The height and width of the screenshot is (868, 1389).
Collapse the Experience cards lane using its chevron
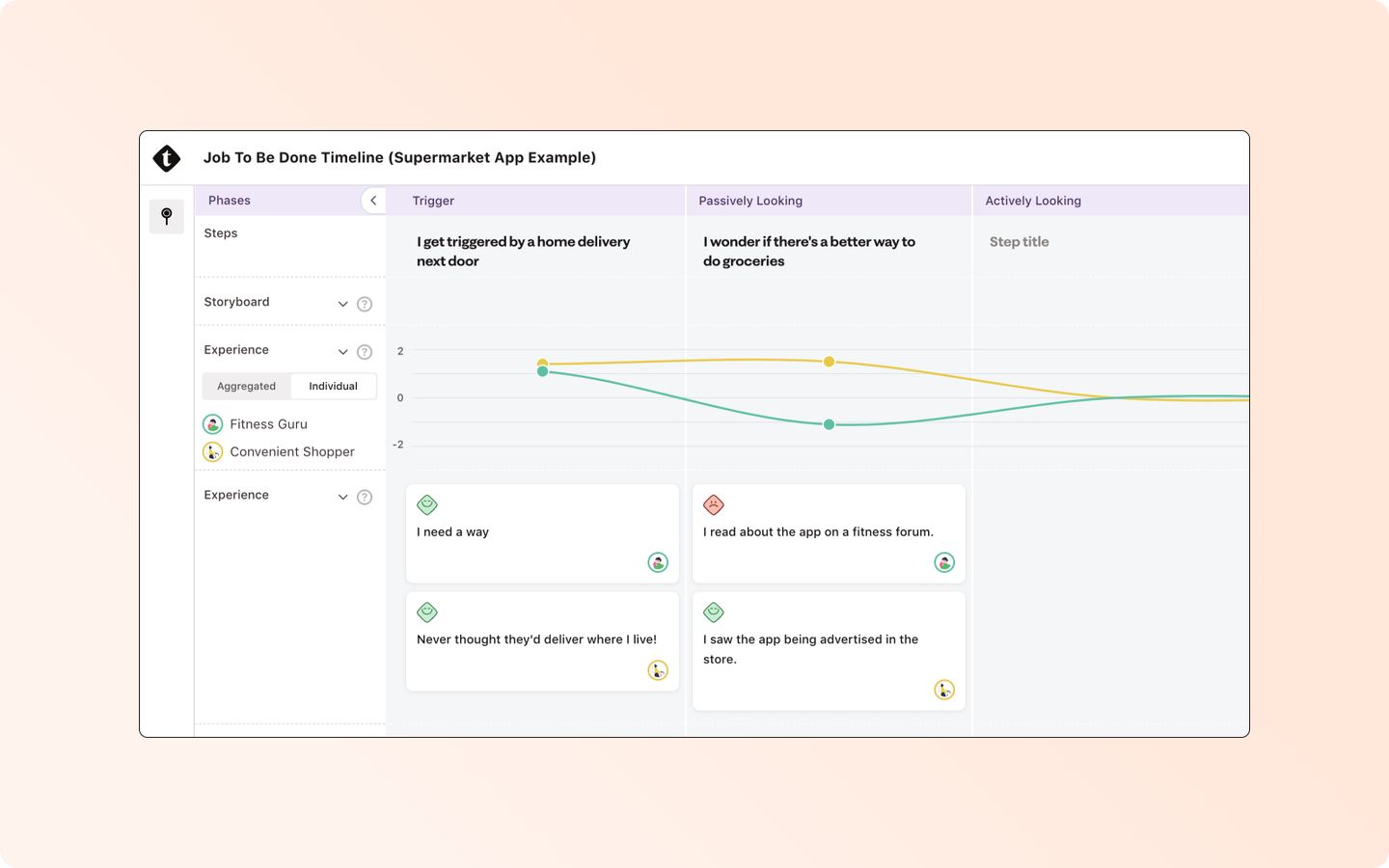(342, 497)
